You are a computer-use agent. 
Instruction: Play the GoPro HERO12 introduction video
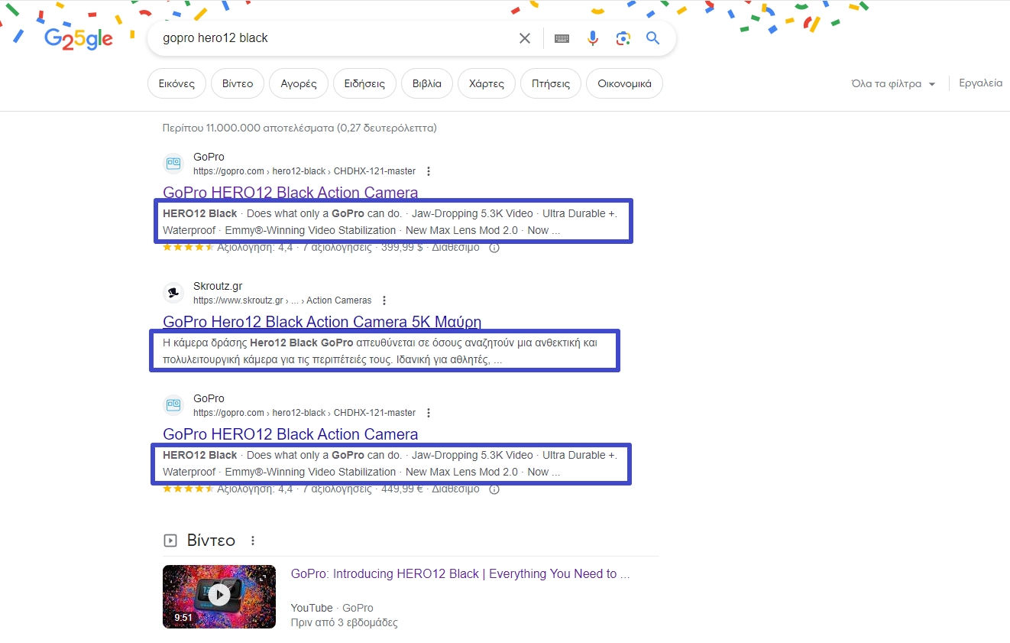[219, 596]
